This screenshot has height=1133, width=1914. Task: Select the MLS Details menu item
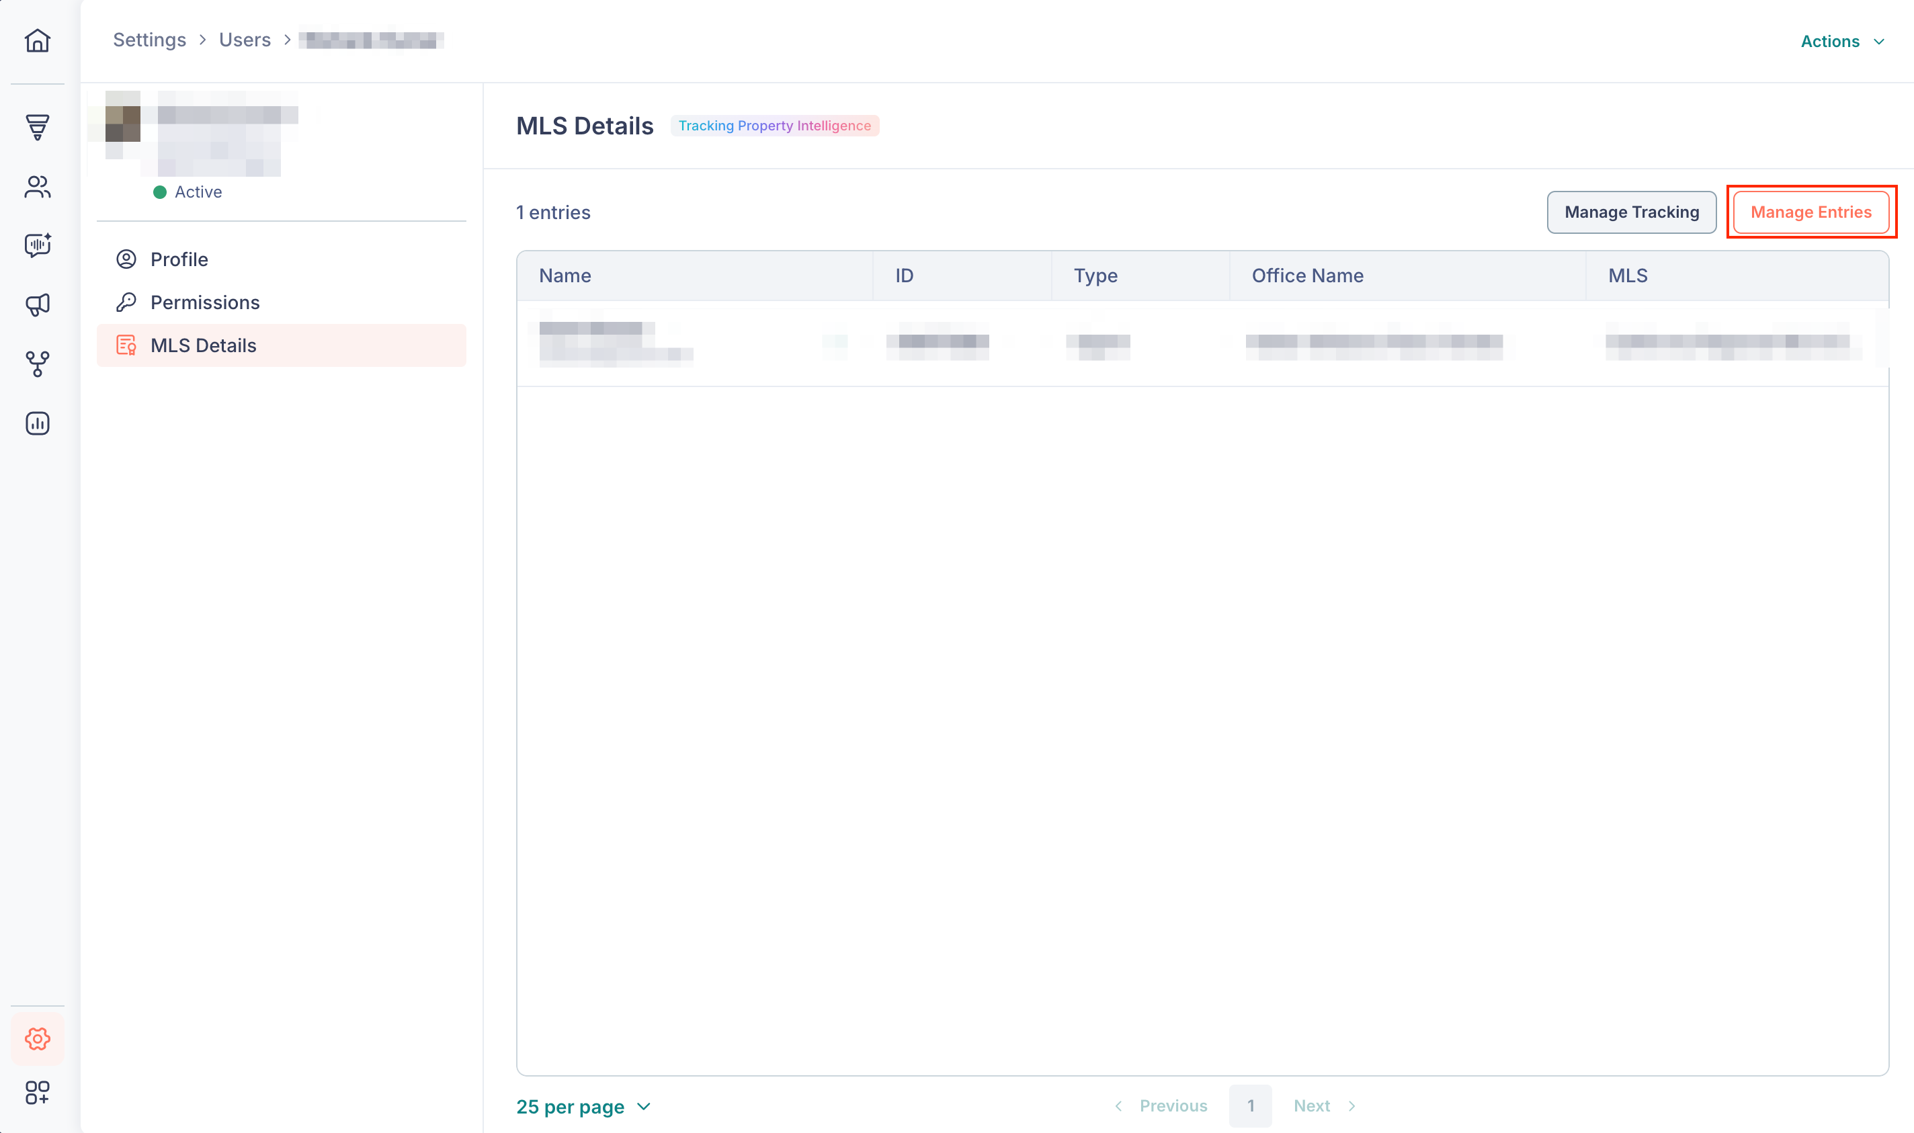click(x=281, y=346)
